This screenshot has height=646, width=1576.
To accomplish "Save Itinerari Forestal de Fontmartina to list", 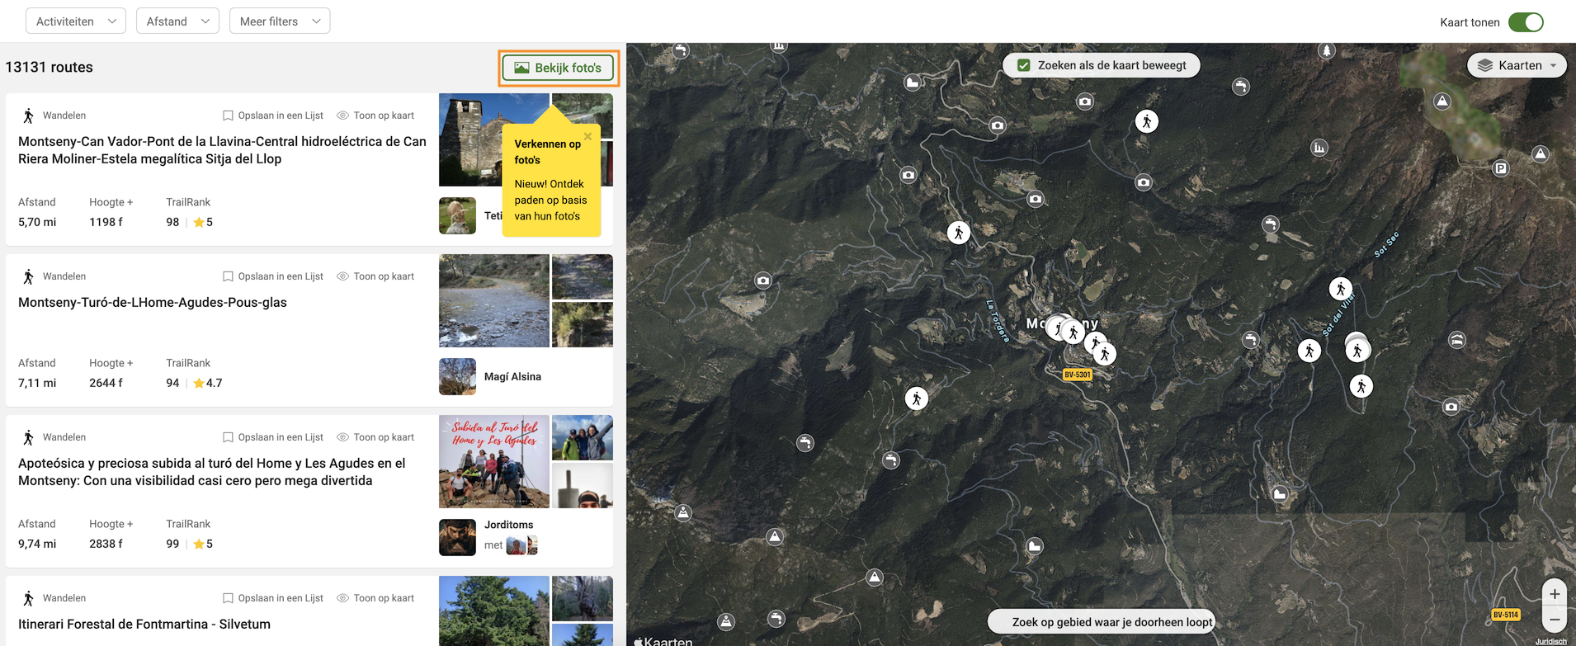I will point(273,598).
